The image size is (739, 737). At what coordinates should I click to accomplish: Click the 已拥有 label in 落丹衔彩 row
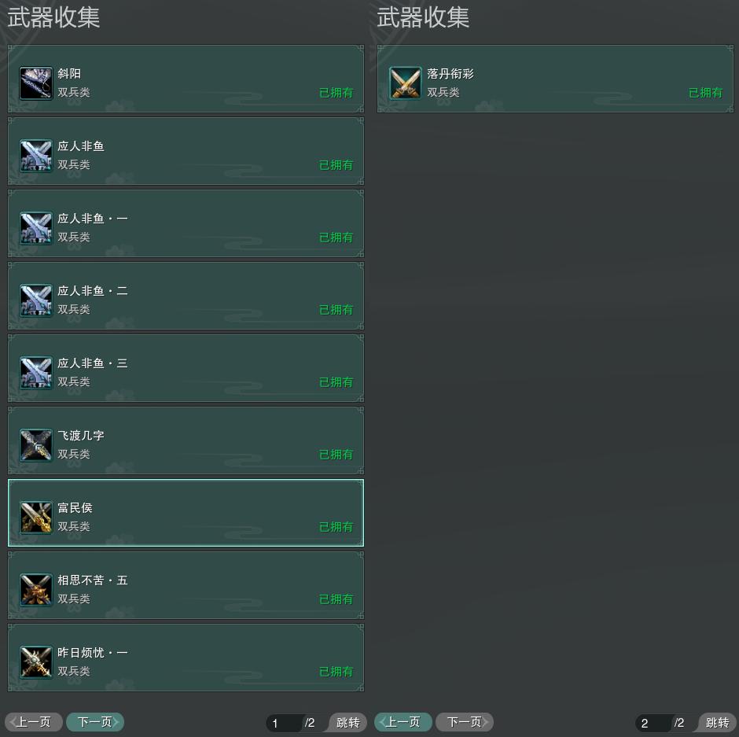pos(705,92)
